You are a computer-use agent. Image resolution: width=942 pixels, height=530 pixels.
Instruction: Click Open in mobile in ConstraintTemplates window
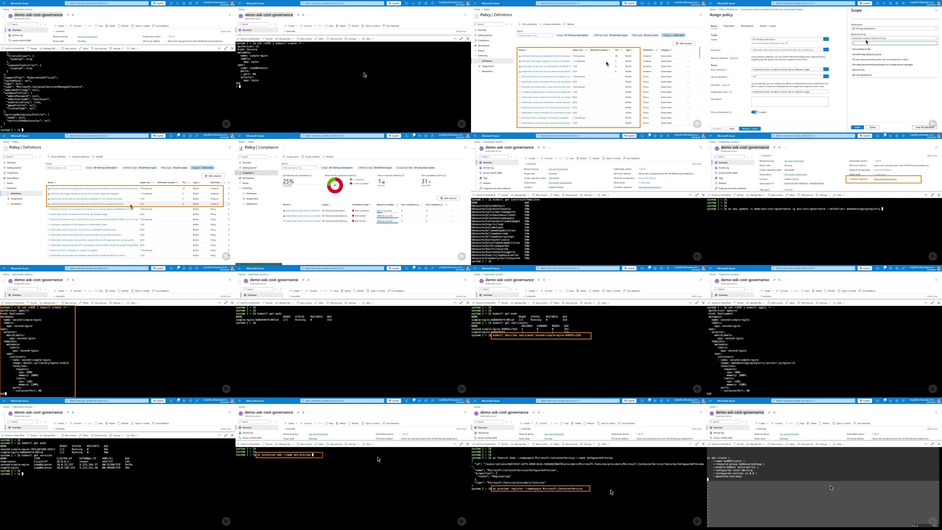(612, 158)
